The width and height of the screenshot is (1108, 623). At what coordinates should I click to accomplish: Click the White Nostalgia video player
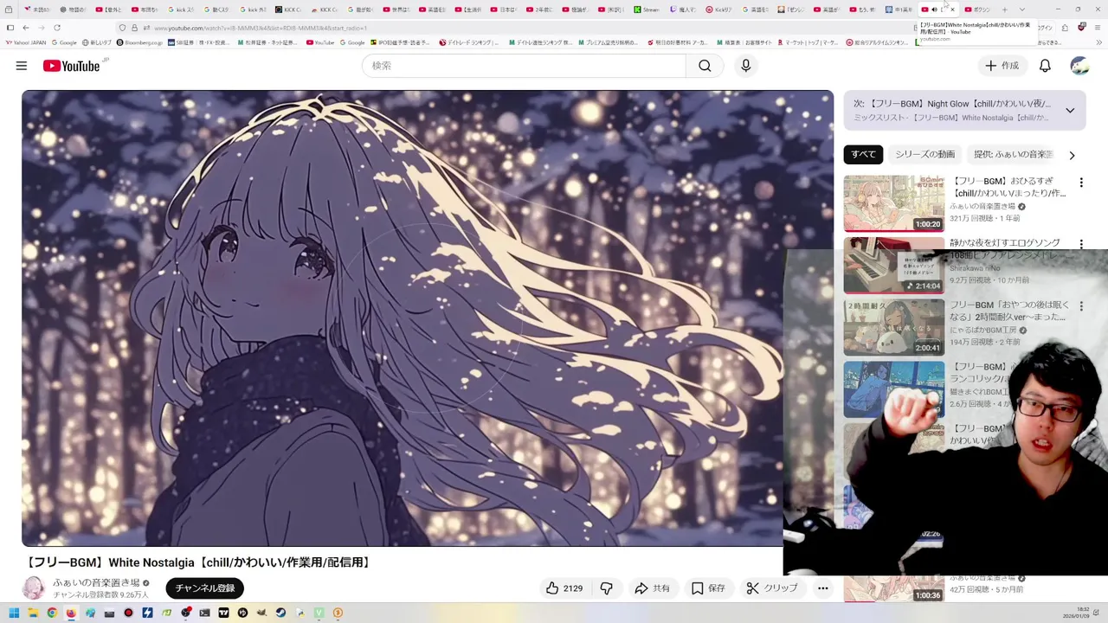(x=428, y=318)
